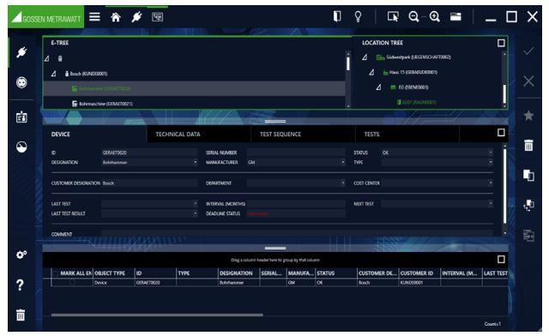
Task: Click the zoom in magnifier icon
Action: (435, 16)
